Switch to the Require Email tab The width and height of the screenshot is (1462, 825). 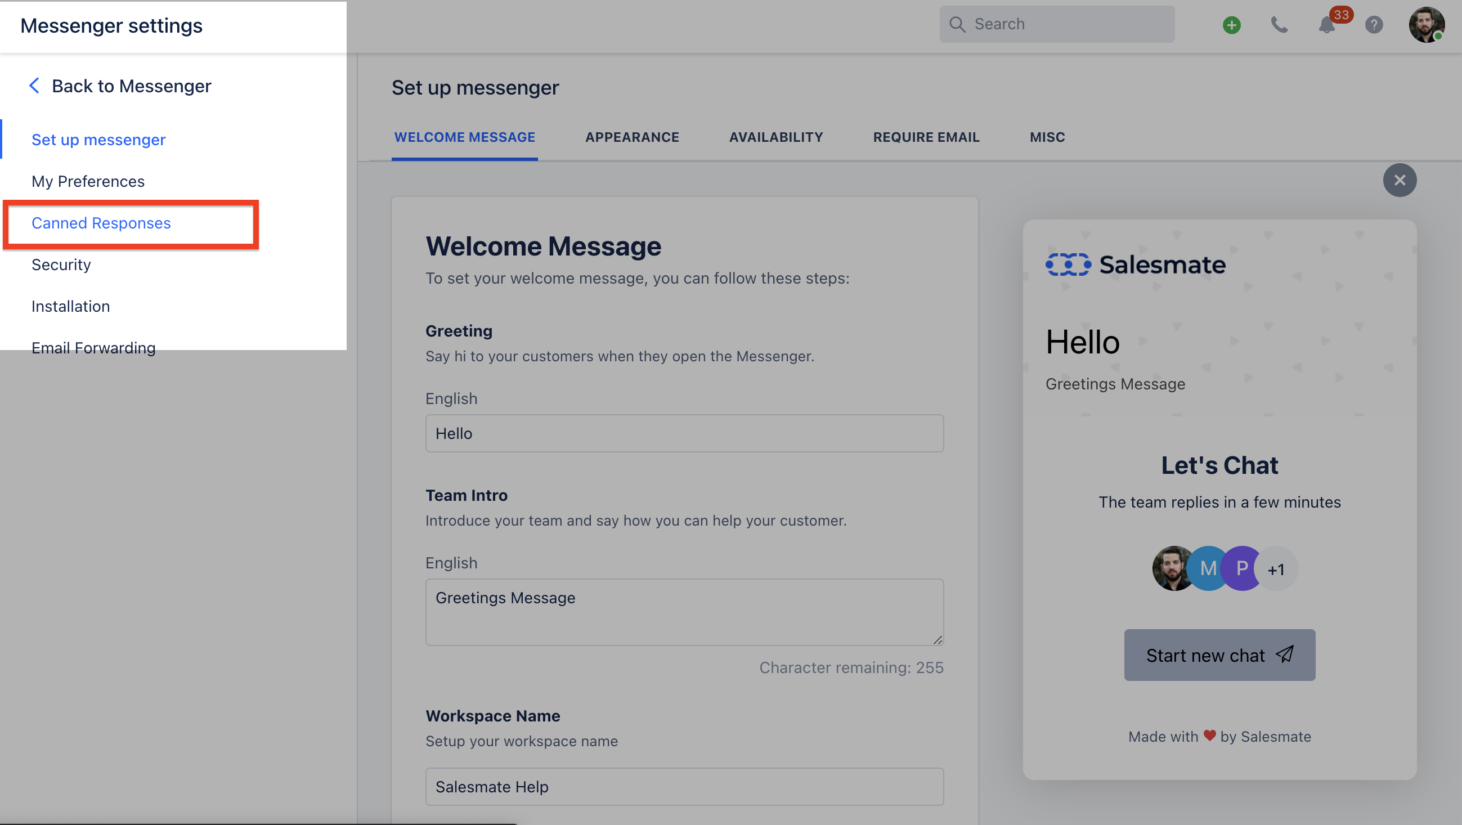coord(926,137)
